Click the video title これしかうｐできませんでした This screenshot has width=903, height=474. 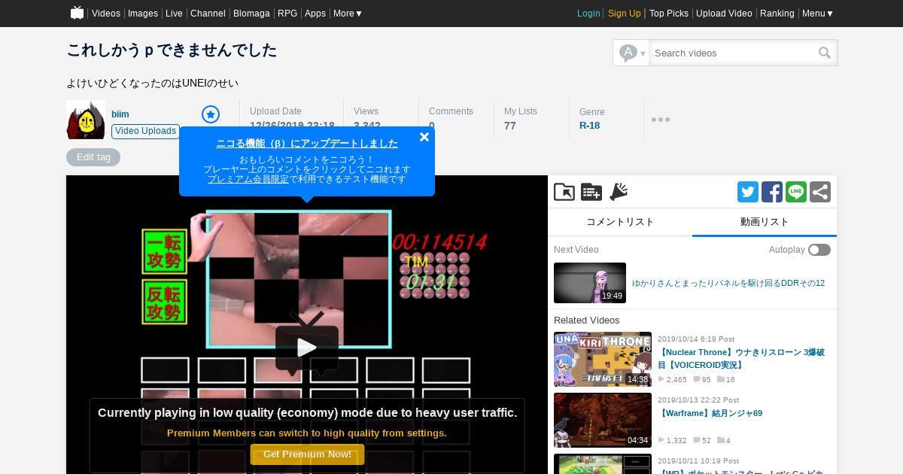(x=172, y=50)
